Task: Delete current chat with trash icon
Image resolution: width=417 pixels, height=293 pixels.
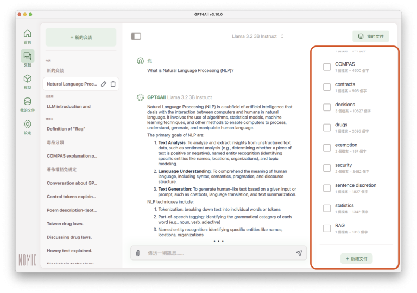Action: coord(113,84)
